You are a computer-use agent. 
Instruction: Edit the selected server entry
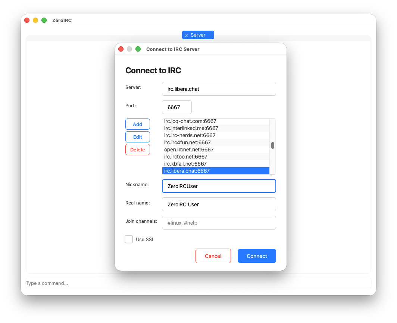pos(137,137)
